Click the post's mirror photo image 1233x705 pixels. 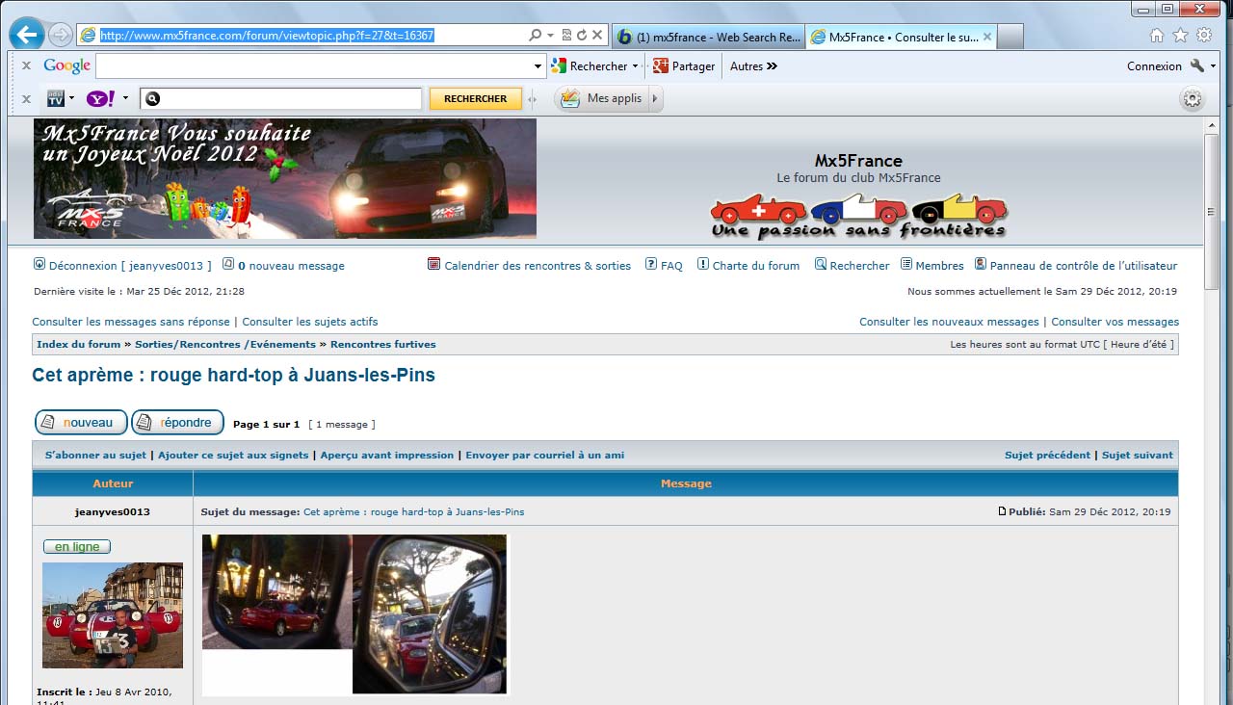354,614
